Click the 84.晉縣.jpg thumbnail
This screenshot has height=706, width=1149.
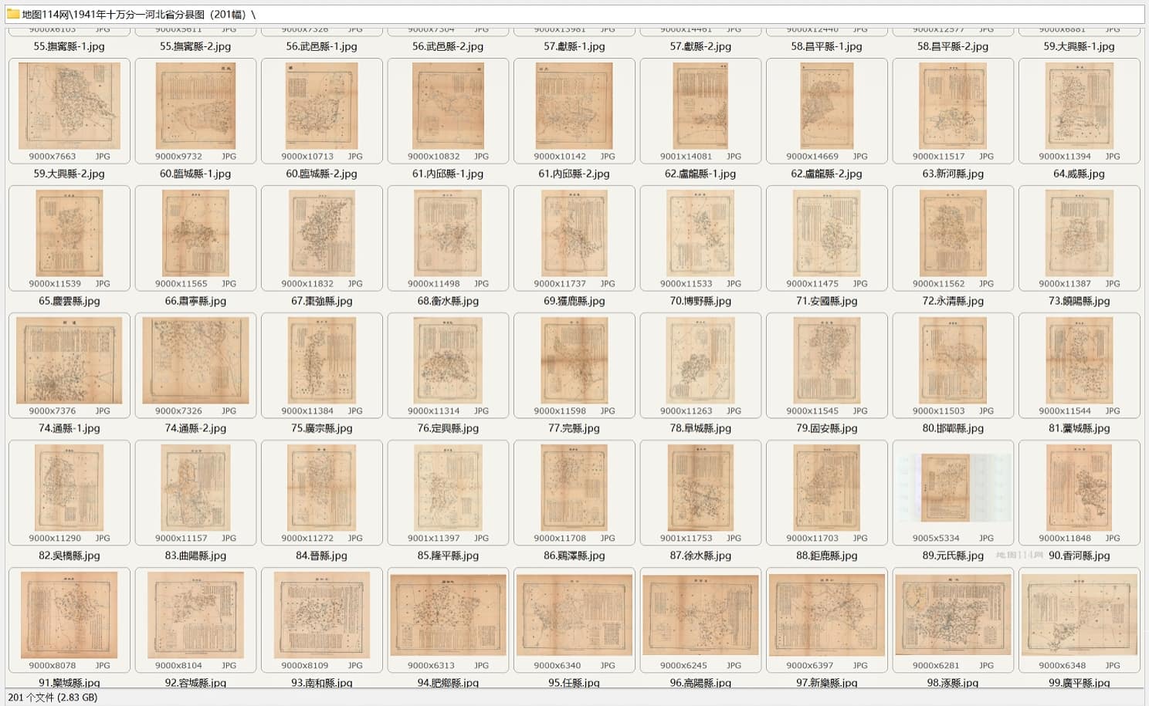click(x=321, y=488)
